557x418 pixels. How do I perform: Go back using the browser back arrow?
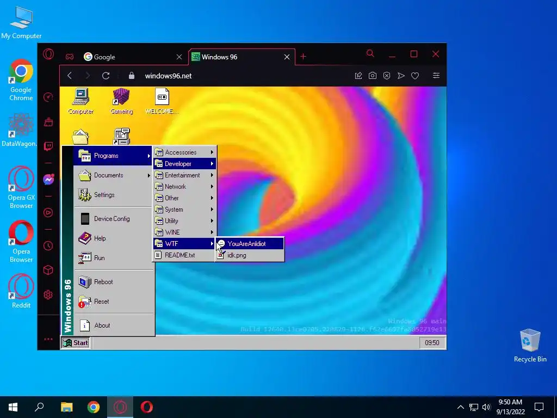coord(70,76)
